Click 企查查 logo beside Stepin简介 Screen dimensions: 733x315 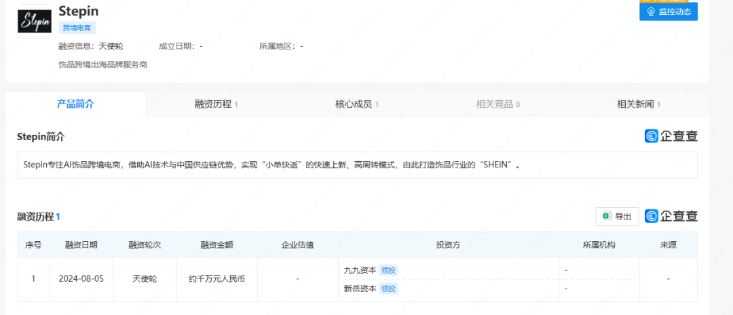point(671,135)
